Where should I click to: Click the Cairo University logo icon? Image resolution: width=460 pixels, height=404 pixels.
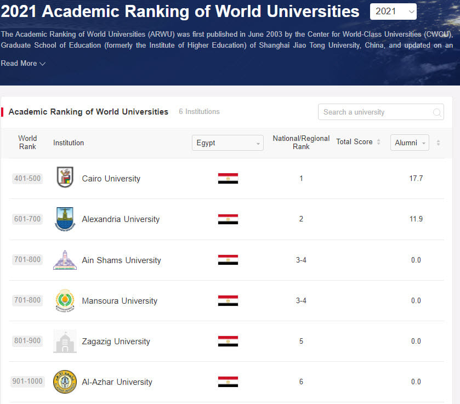point(65,178)
